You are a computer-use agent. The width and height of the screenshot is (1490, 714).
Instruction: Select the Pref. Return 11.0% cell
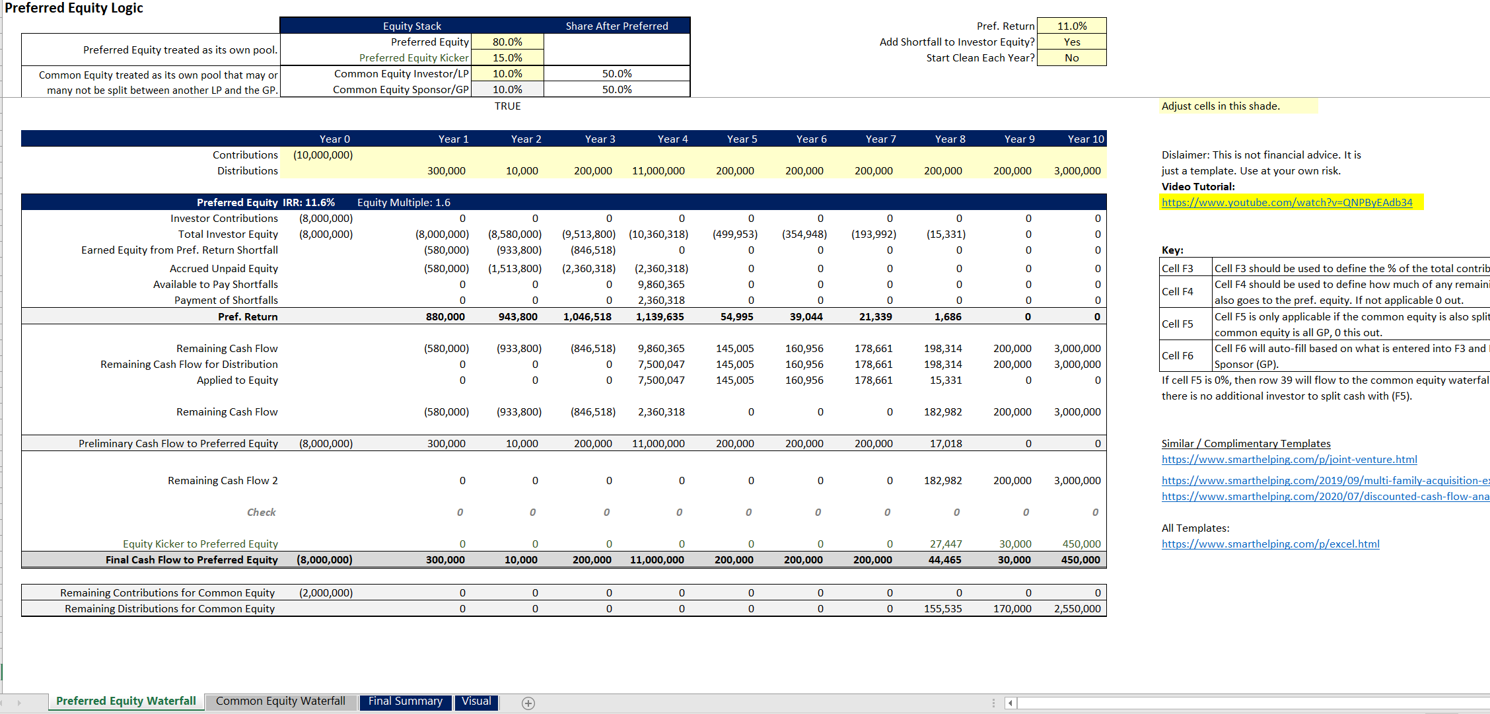1072,26
